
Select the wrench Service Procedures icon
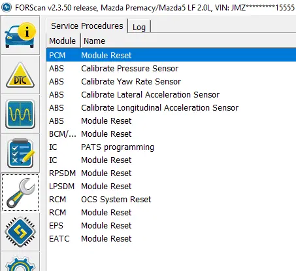(x=20, y=192)
